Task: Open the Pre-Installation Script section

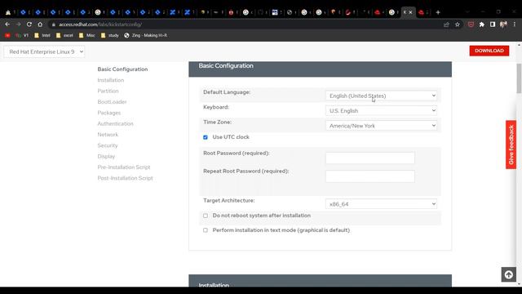Action: point(123,167)
